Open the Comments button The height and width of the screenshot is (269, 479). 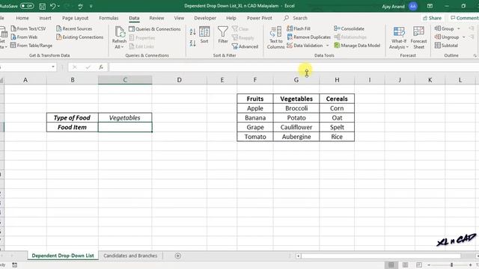[464, 18]
